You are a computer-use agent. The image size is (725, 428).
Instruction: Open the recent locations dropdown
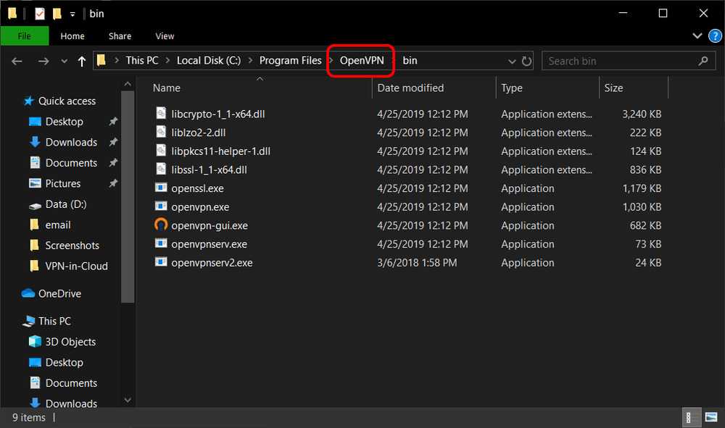[x=63, y=62]
